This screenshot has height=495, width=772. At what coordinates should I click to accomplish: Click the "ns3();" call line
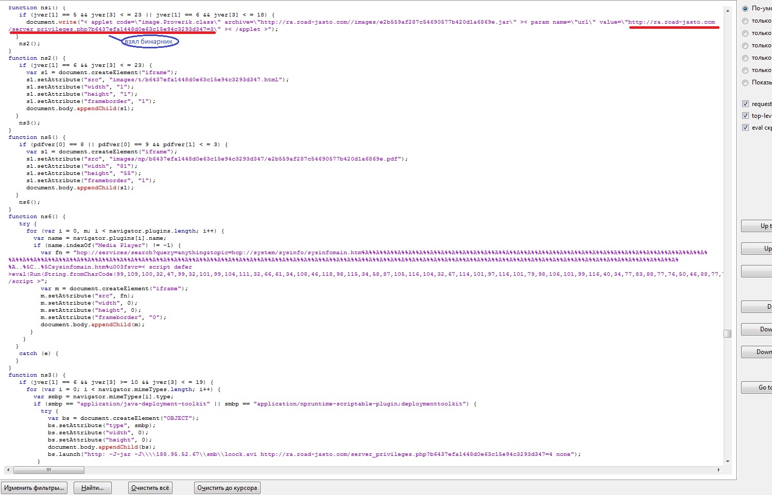[29, 123]
